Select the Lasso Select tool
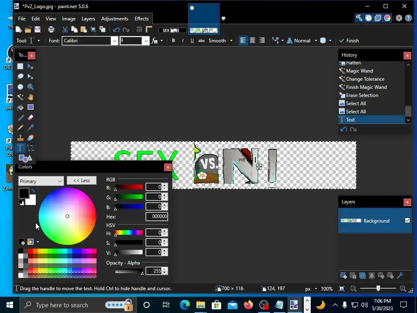The height and width of the screenshot is (313, 417). pos(20,77)
